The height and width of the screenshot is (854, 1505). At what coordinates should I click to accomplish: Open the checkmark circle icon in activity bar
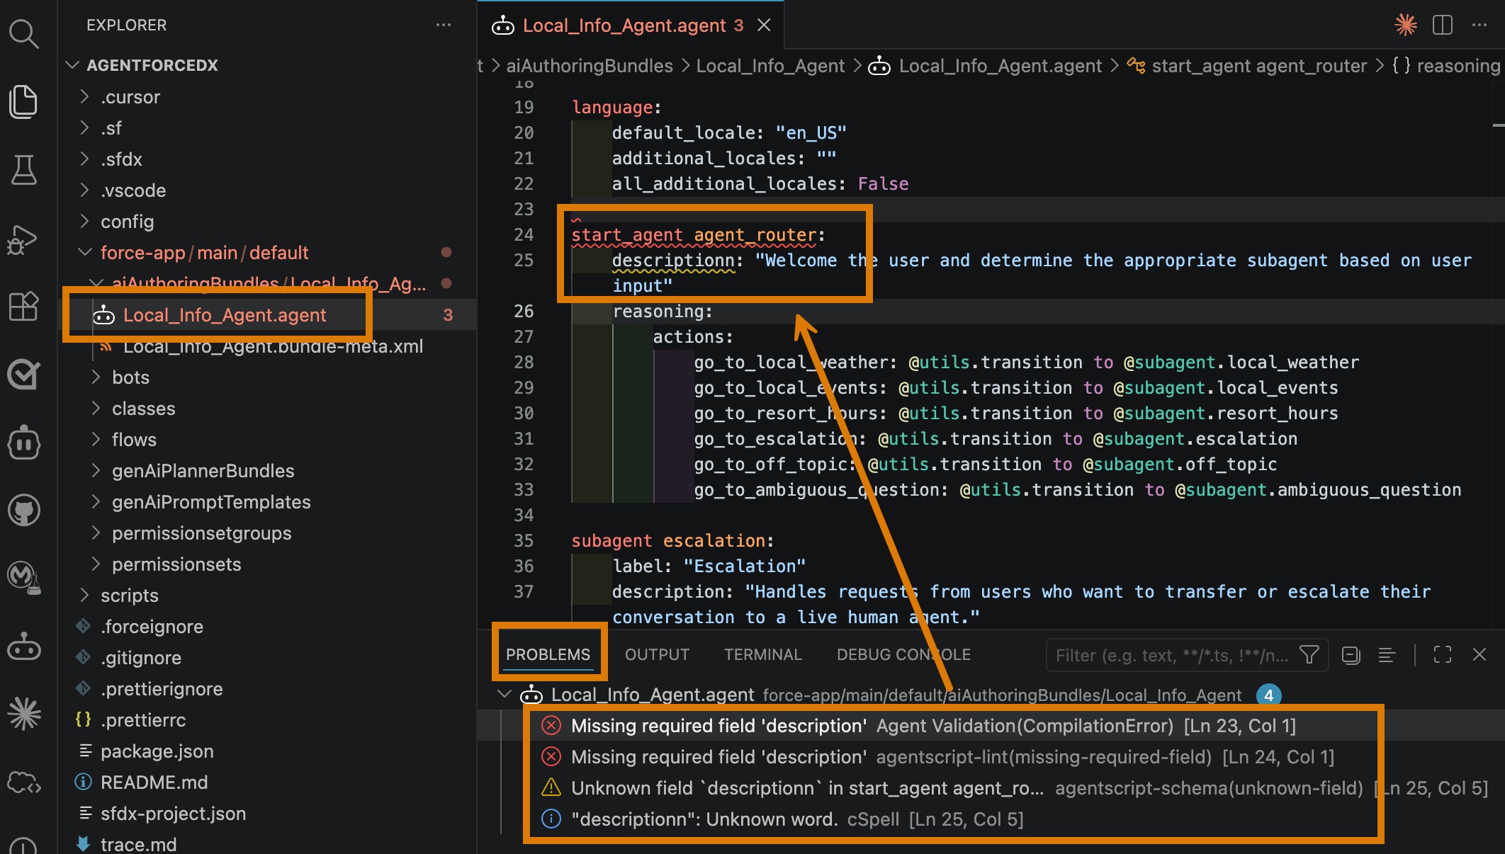tap(24, 374)
